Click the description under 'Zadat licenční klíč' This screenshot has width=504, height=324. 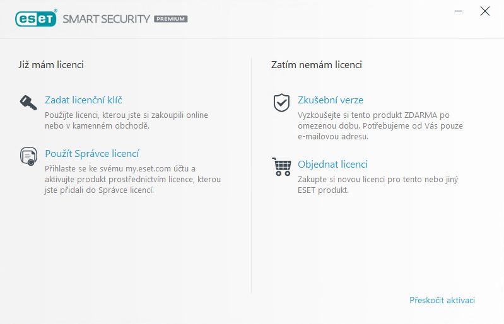coord(126,120)
